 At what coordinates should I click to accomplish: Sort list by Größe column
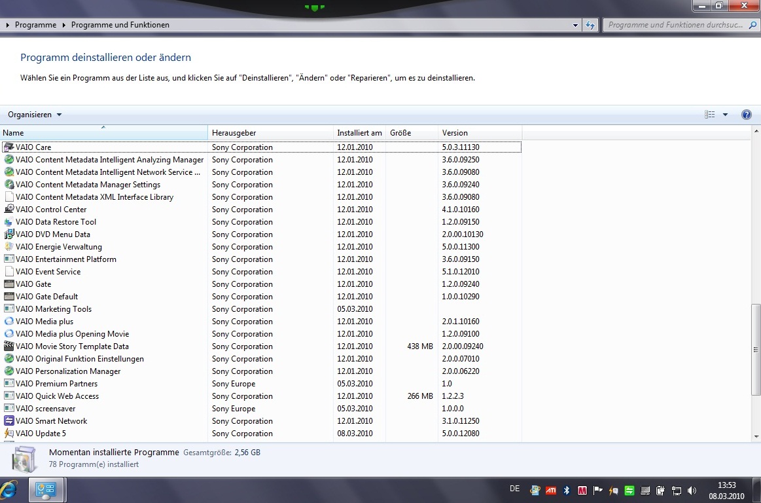point(412,133)
